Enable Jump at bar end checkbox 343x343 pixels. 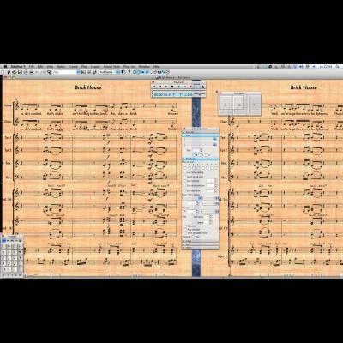pos(184,177)
